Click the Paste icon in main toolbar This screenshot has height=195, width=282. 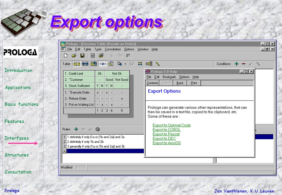click(x=129, y=56)
